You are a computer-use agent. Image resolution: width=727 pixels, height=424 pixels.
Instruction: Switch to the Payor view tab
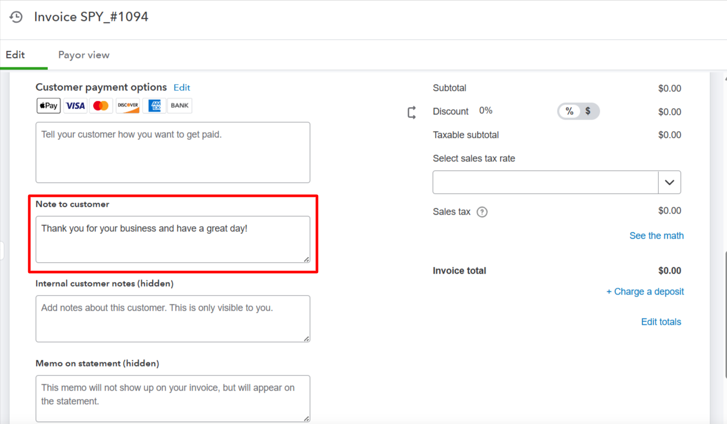[84, 55]
